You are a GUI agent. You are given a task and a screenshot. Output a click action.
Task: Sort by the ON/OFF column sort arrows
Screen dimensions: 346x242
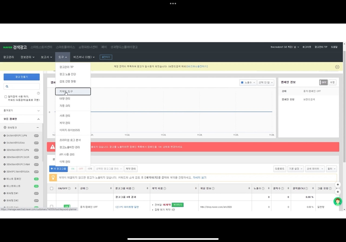[x=76, y=188]
